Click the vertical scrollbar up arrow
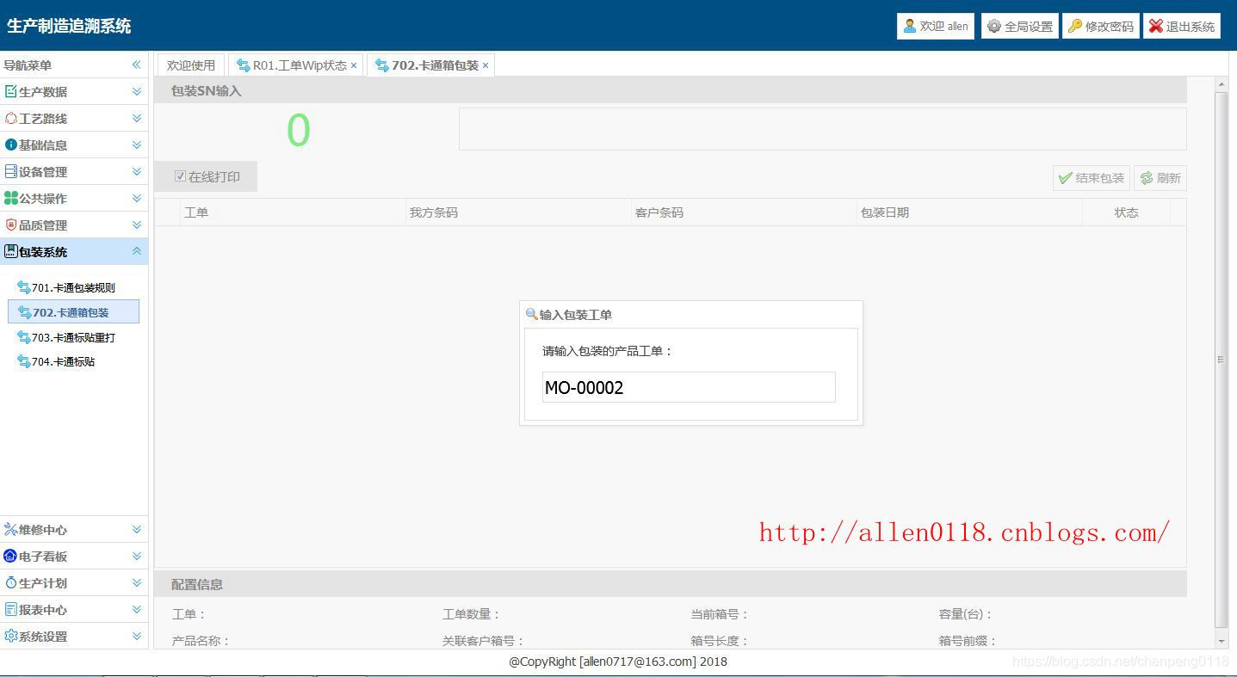Image resolution: width=1237 pixels, height=677 pixels. 1222,84
